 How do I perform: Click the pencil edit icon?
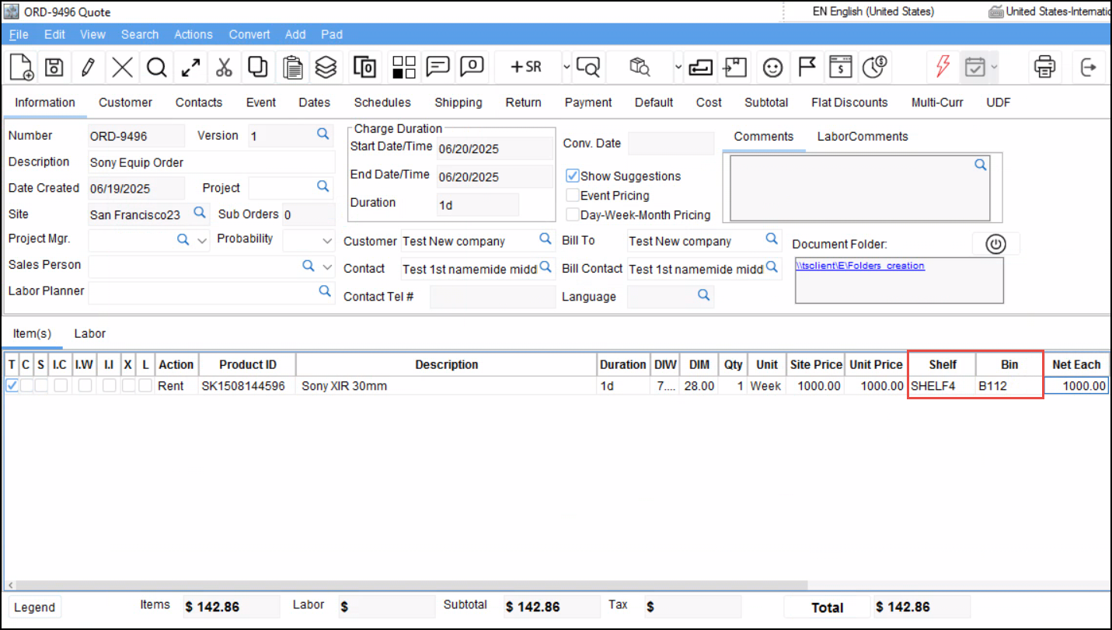coord(88,68)
